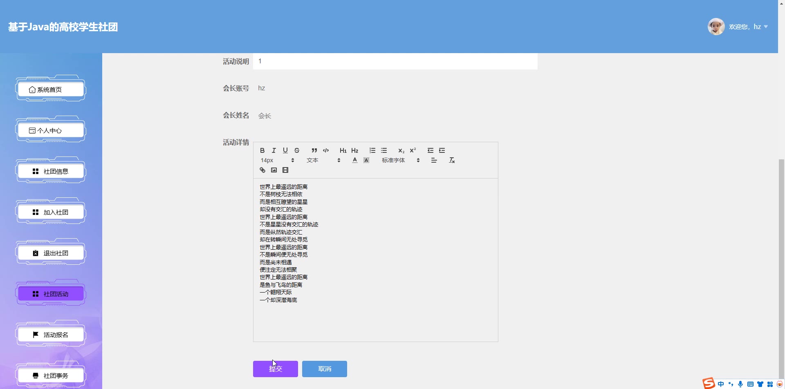Switch Sogou Chinese/English input mode
This screenshot has width=785, height=389.
click(721, 384)
